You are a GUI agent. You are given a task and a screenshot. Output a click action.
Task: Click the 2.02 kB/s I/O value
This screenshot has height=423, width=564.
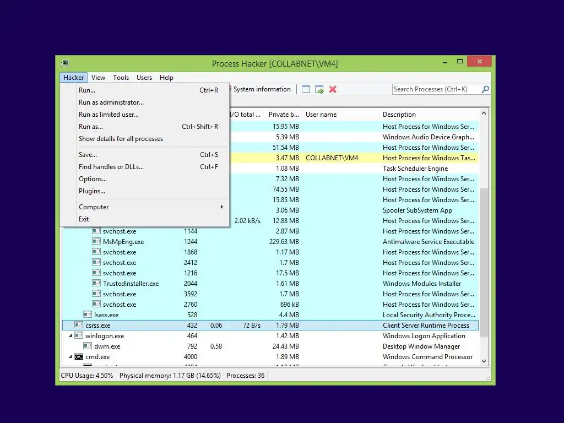(247, 221)
